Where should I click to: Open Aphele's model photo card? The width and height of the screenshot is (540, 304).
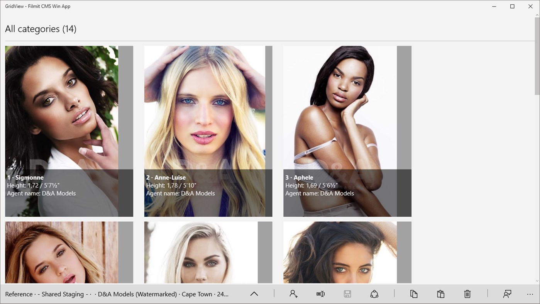pos(347,131)
